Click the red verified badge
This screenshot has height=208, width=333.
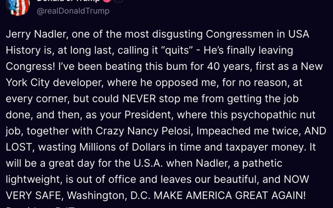tap(107, 1)
